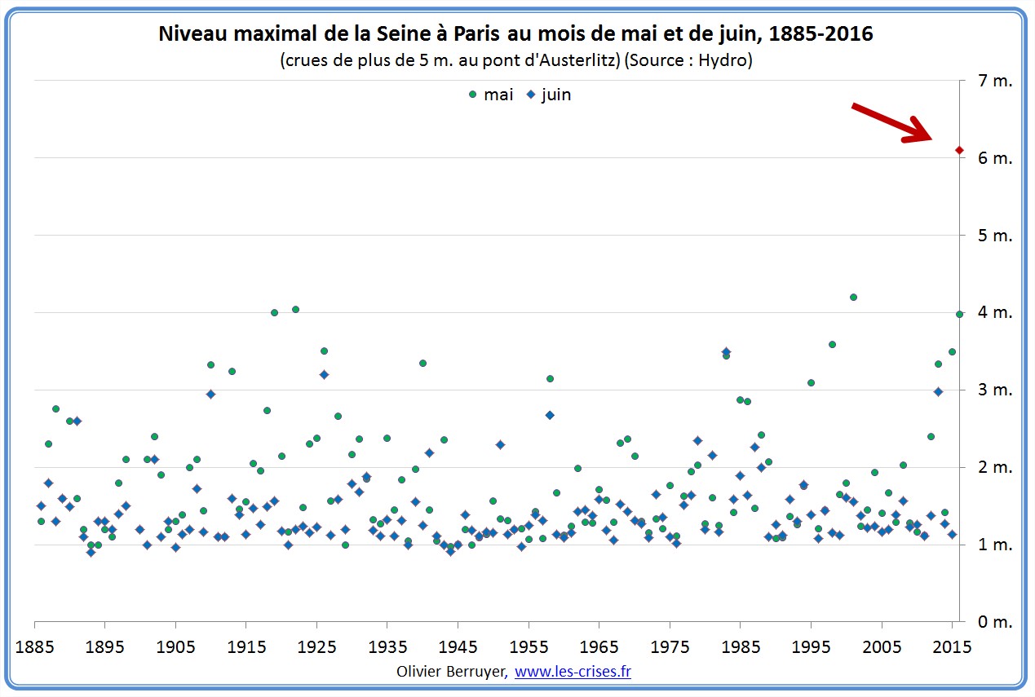Select the "mai" legend label
Image resolution: width=1035 pixels, height=697 pixels.
(498, 95)
